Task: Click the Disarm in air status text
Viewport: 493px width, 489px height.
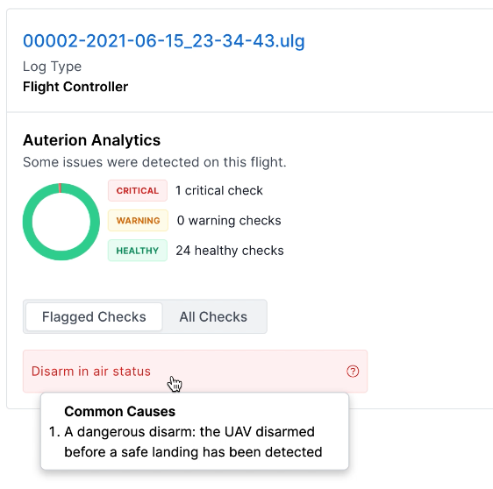Action: point(91,372)
